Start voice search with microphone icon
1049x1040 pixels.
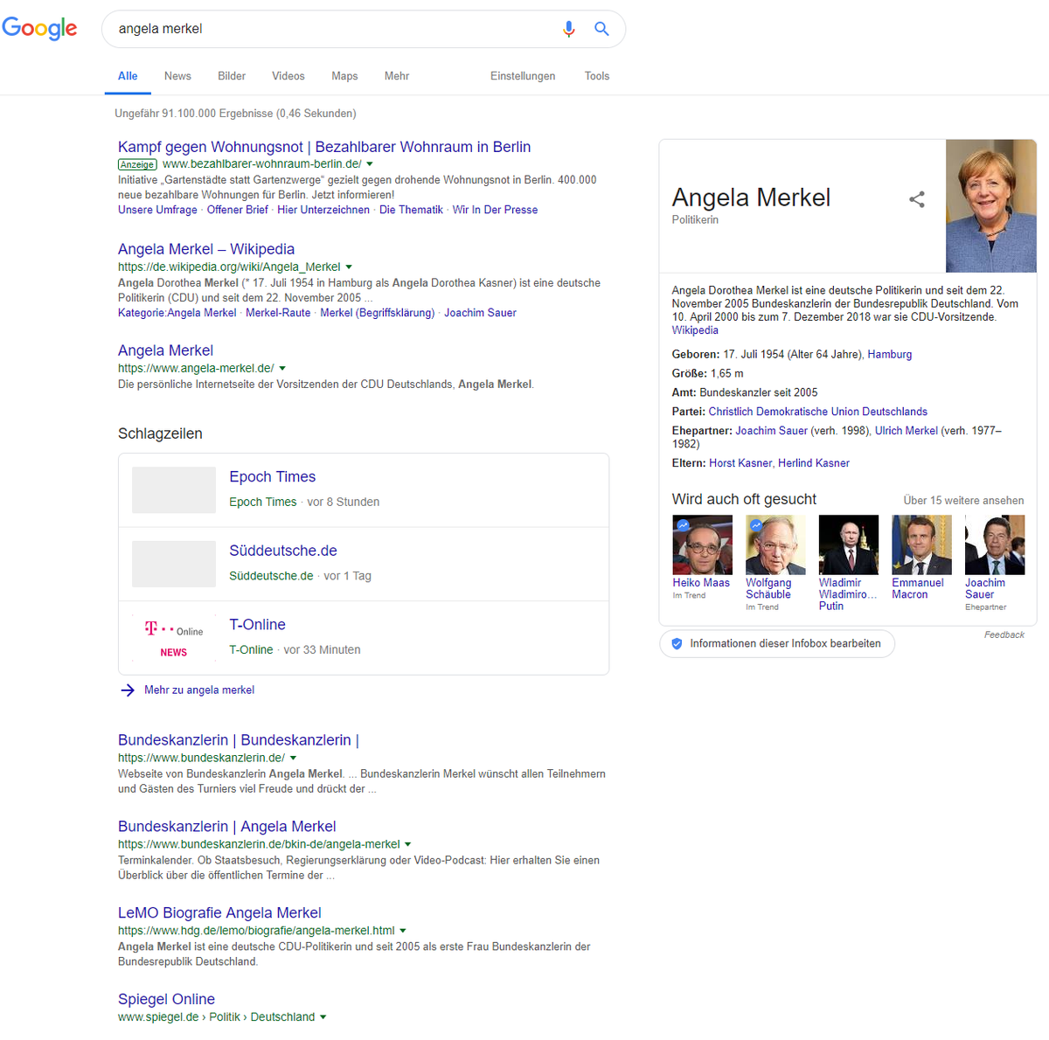[x=569, y=29]
